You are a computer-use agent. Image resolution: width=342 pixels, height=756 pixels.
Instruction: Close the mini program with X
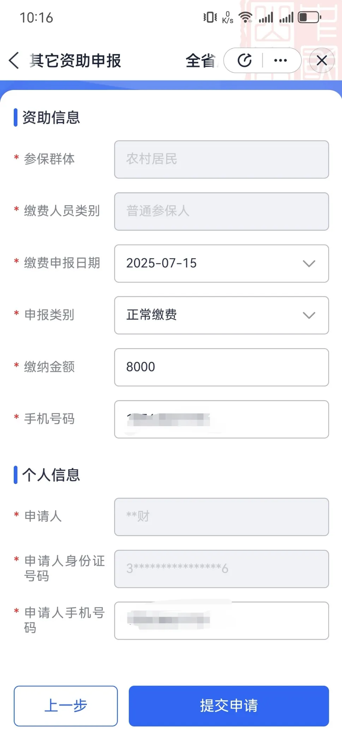click(x=322, y=60)
